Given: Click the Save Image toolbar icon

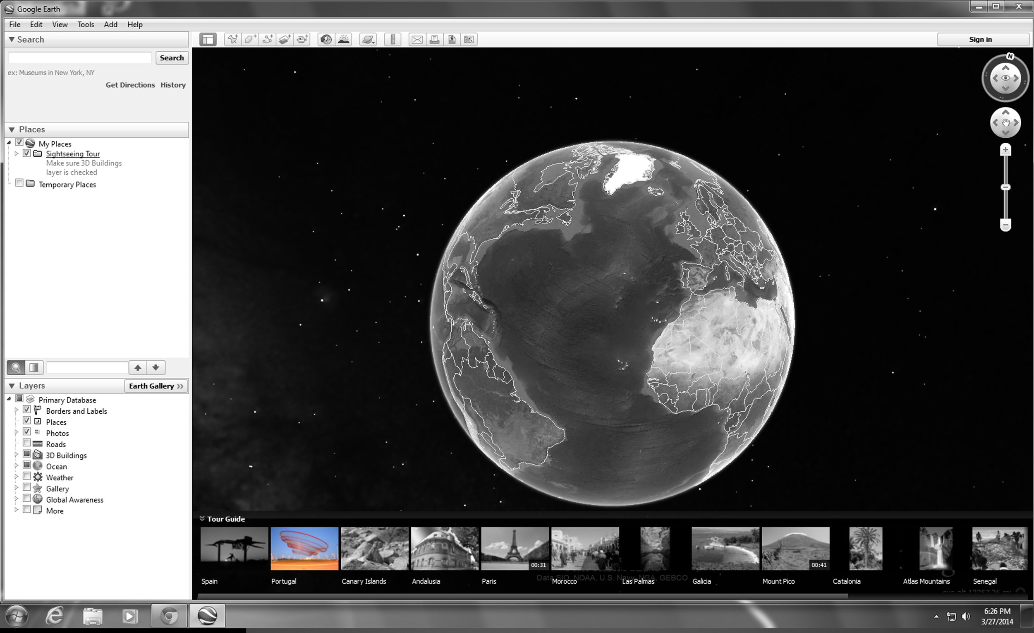Looking at the screenshot, I should [x=452, y=39].
